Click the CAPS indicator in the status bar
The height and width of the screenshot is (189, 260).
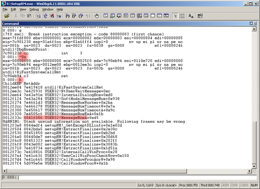(244, 185)
